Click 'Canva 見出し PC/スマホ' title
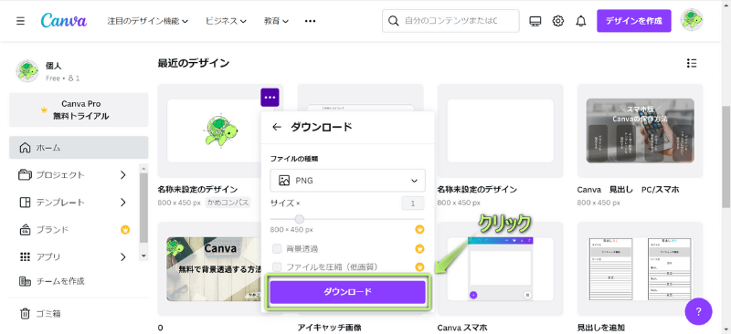This screenshot has height=334, width=731. click(x=628, y=190)
